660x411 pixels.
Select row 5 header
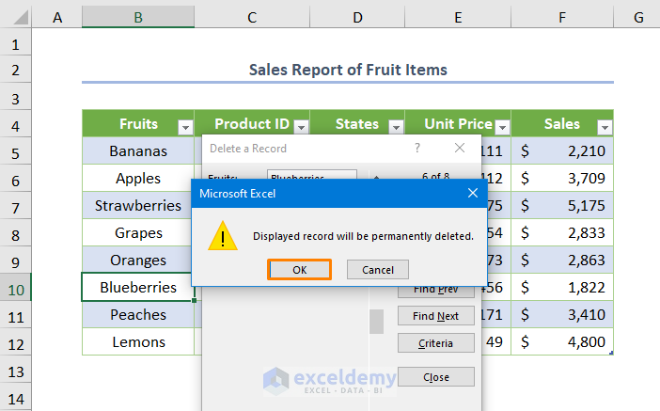[16, 150]
